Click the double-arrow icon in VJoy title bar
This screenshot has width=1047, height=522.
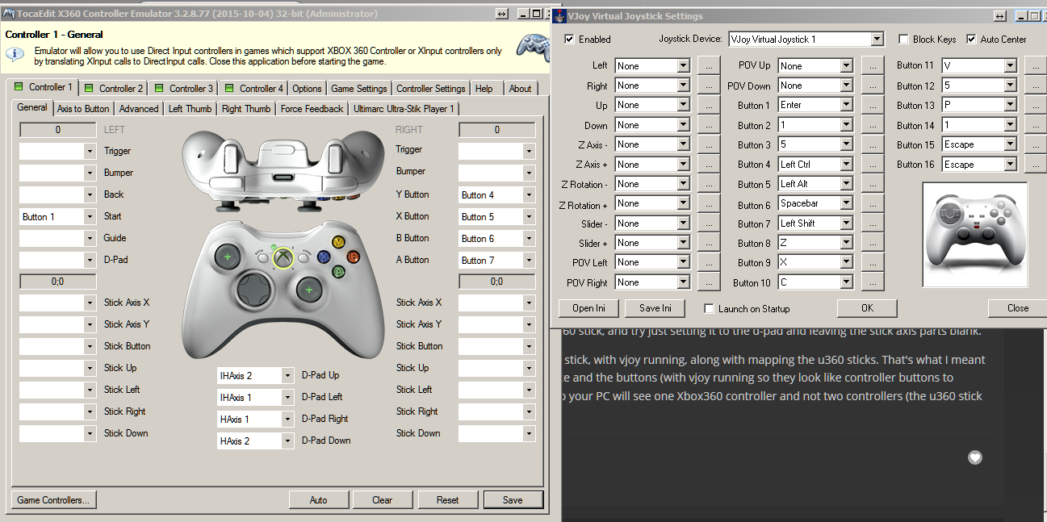pos(1001,15)
